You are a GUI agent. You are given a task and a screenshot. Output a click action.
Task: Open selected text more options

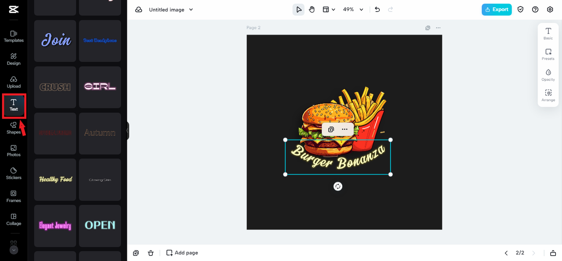(x=345, y=130)
